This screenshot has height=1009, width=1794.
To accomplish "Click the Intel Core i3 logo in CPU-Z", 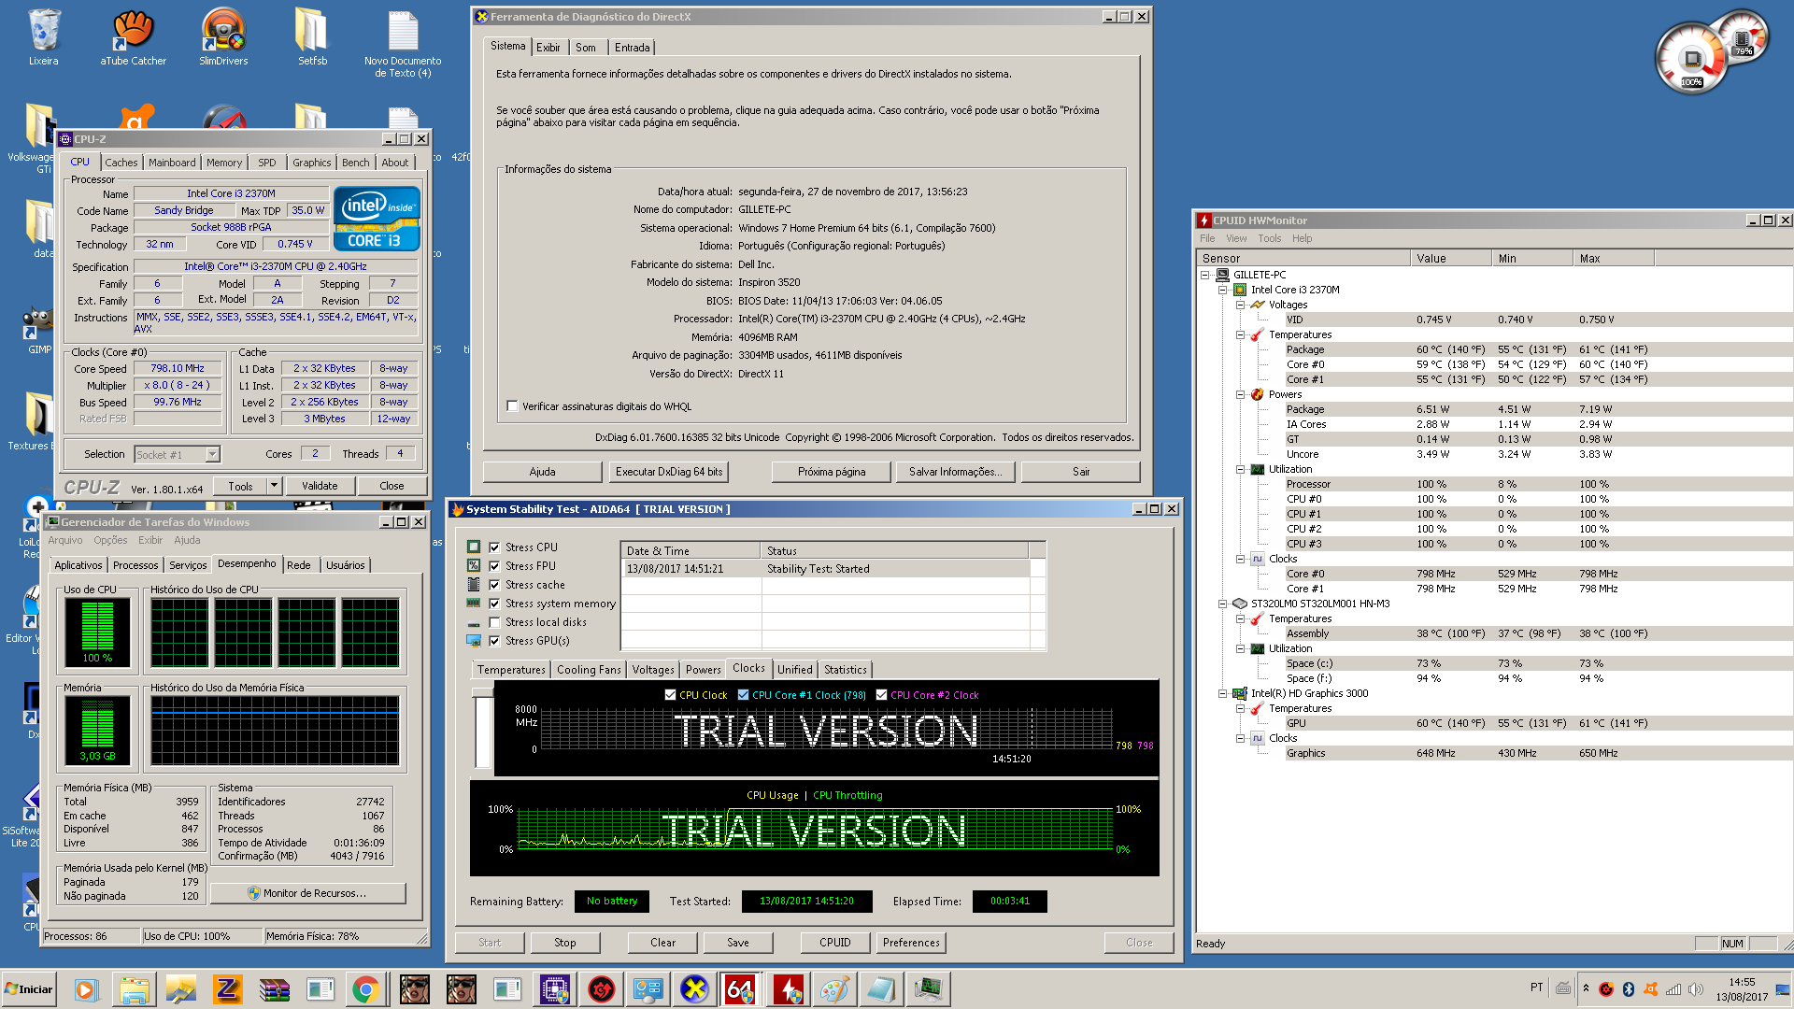I will (377, 219).
